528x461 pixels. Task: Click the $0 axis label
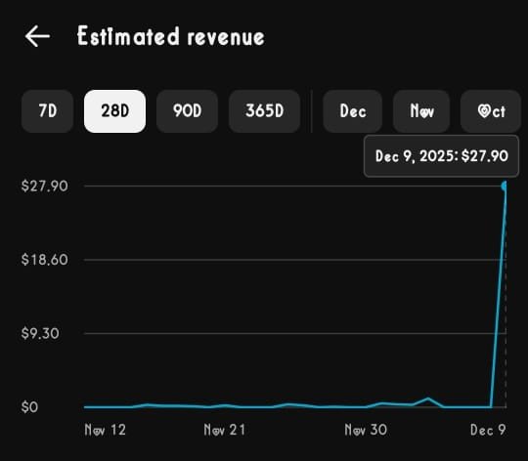click(29, 407)
